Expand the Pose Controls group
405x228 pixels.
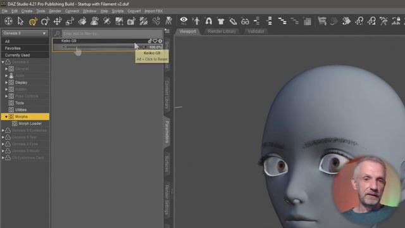pos(6,96)
